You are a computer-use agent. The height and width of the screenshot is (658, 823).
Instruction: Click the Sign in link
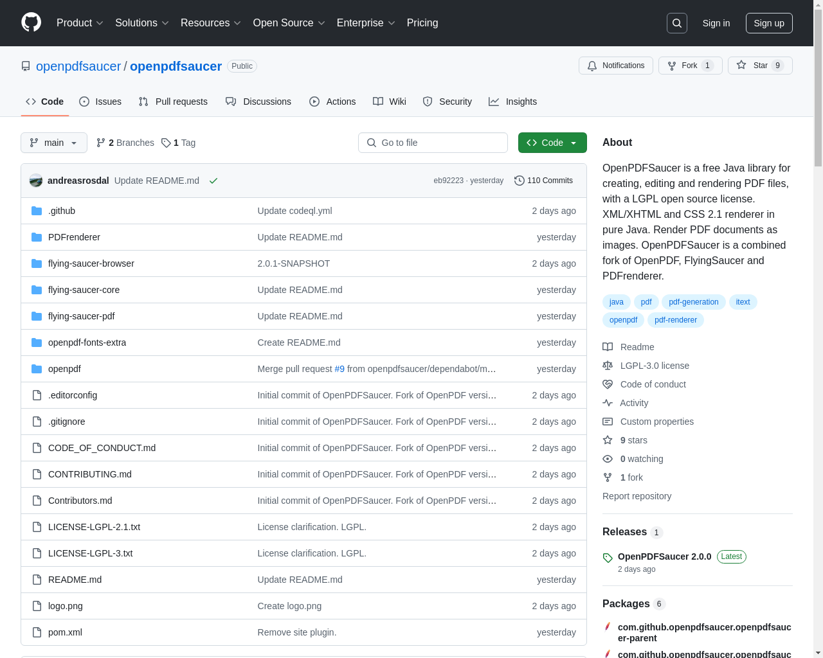(716, 23)
